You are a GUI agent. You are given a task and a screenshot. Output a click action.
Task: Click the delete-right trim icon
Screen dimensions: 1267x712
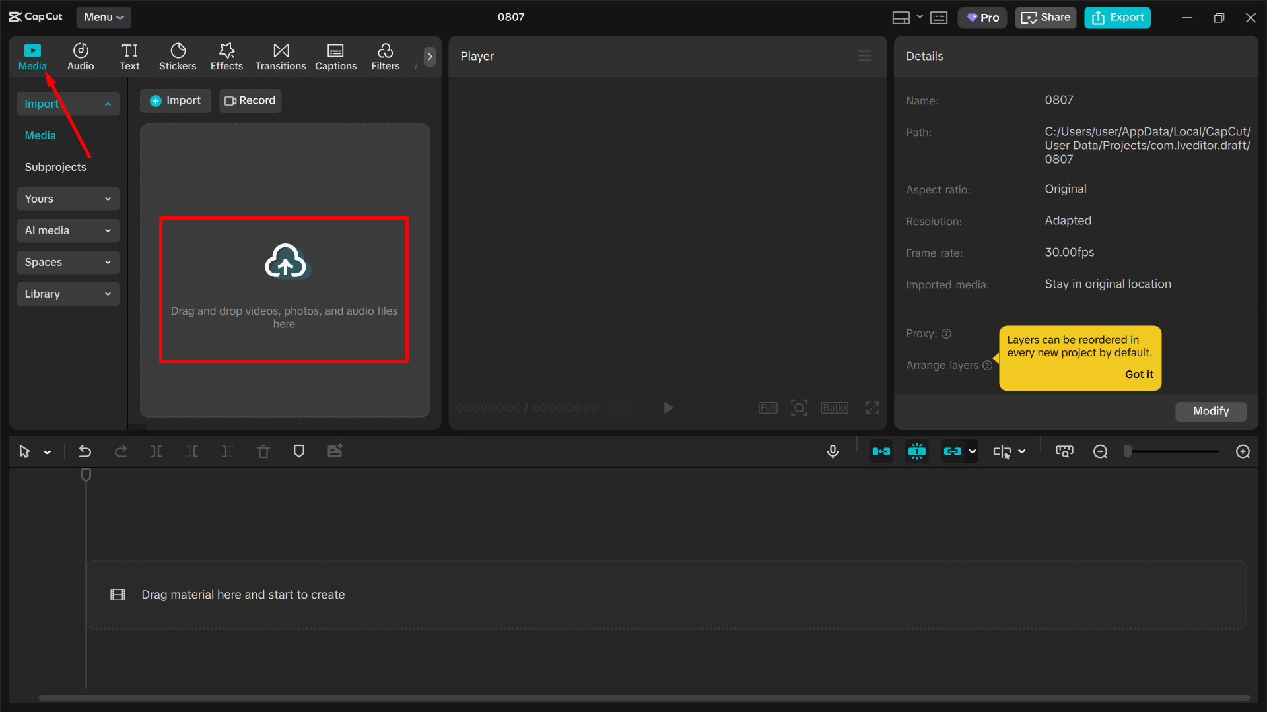tap(228, 451)
